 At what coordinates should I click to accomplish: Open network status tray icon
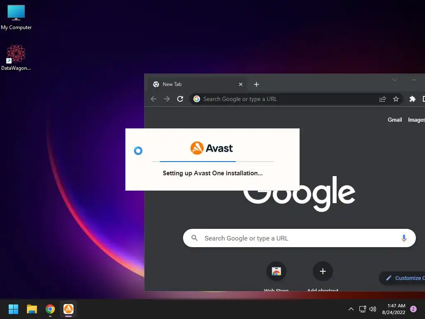point(363,309)
